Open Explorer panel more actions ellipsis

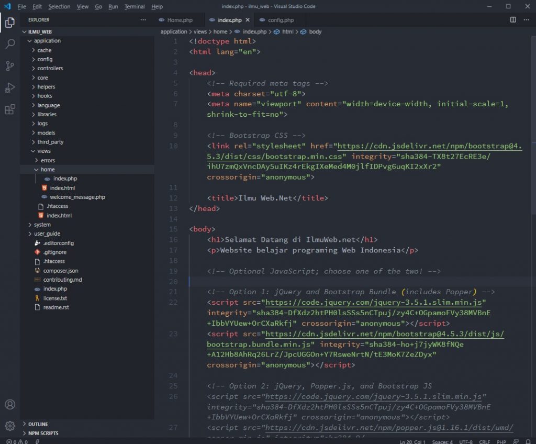tap(143, 20)
